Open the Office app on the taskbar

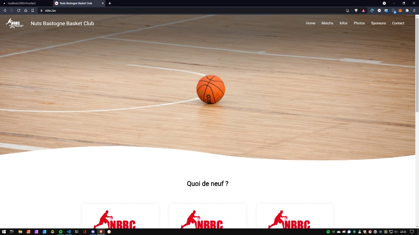tap(85, 232)
